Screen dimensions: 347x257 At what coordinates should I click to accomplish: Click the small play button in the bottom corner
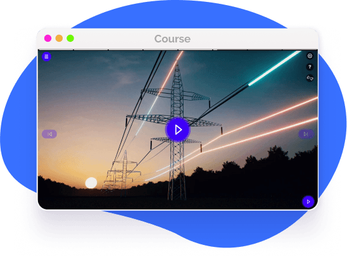click(x=308, y=202)
